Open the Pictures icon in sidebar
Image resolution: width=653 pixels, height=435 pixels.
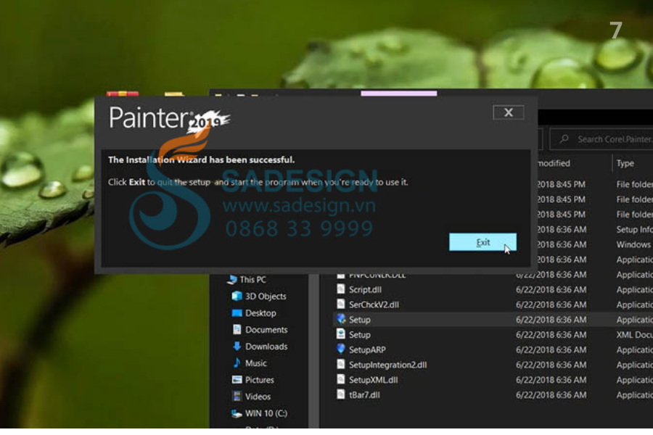(237, 380)
